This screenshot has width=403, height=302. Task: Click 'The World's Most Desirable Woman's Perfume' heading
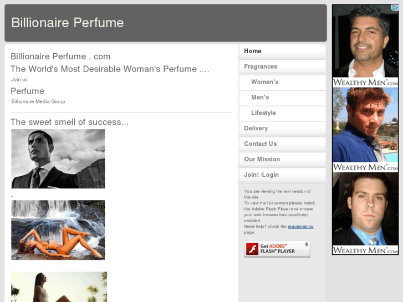[x=110, y=69]
